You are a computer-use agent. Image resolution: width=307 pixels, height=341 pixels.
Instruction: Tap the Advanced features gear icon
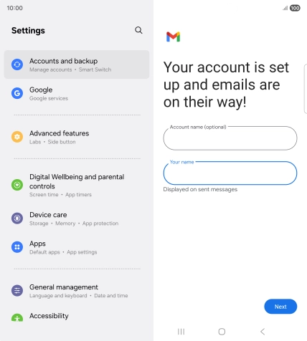[17, 137]
